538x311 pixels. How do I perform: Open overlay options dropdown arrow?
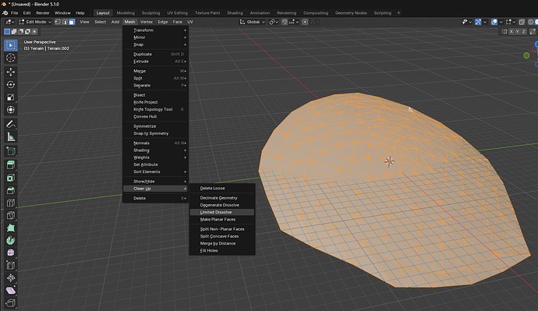(501, 22)
